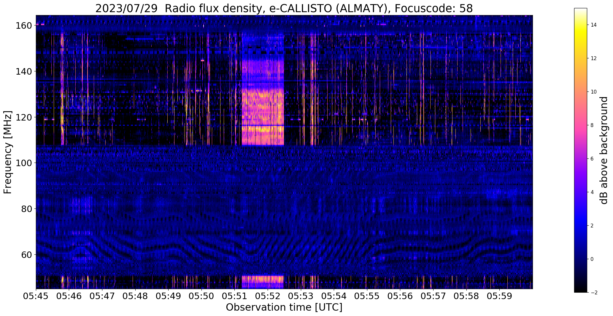Click the colorbar tick value −2
The width and height of the screenshot is (613, 316).
[x=594, y=293]
